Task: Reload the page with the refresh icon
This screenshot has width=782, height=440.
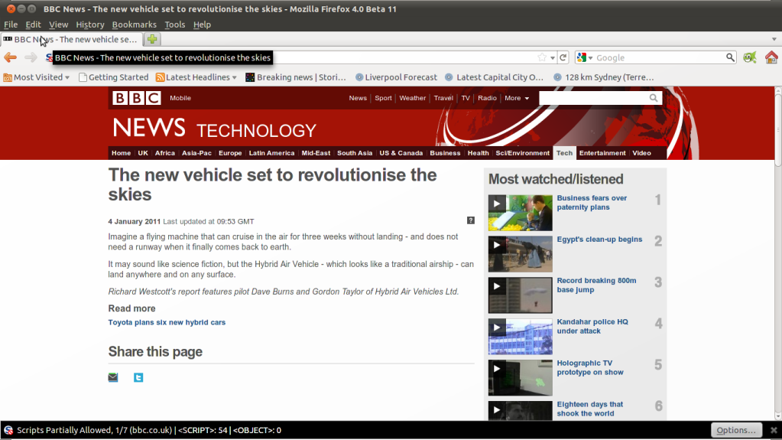Action: pos(563,57)
